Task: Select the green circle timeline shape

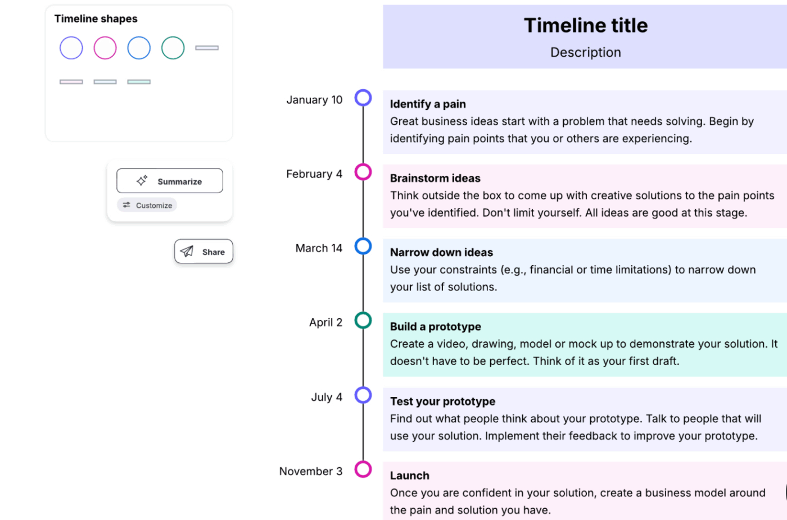Action: click(x=173, y=48)
